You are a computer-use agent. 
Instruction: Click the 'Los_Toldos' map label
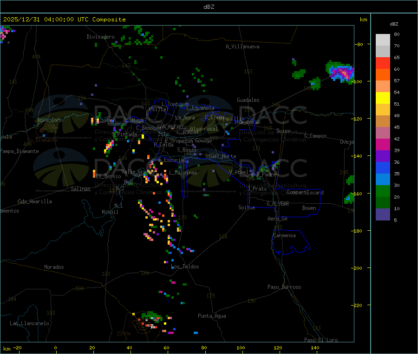click(x=185, y=267)
